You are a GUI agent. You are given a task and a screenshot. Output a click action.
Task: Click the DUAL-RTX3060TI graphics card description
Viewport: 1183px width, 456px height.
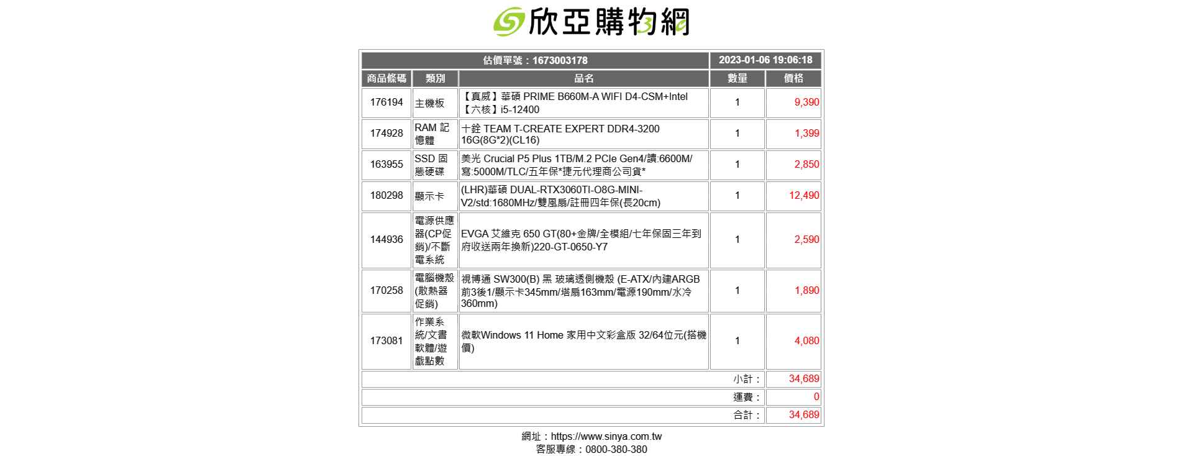tap(560, 196)
